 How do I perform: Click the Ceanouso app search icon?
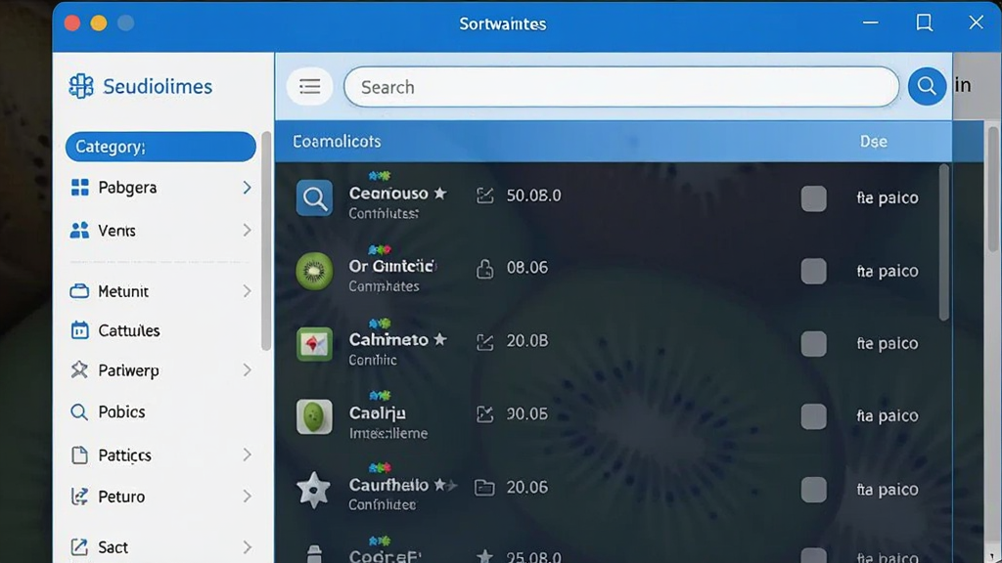(314, 198)
